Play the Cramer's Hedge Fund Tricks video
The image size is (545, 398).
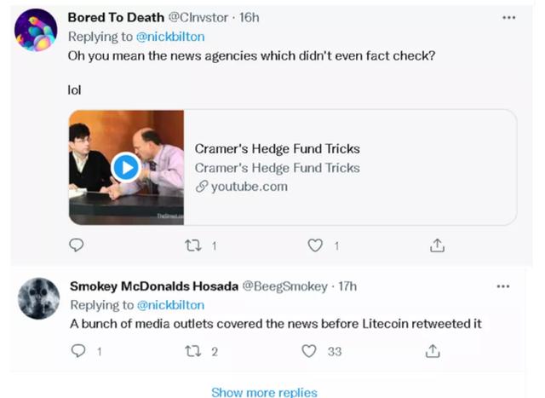126,167
